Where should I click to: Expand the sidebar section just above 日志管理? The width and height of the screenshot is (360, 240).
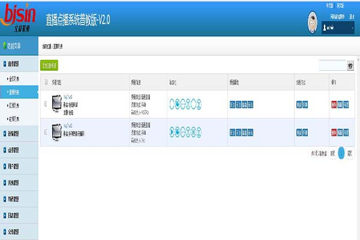(x=19, y=199)
